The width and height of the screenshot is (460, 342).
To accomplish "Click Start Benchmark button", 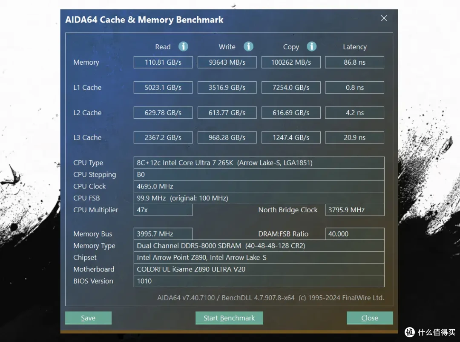I will tap(229, 318).
